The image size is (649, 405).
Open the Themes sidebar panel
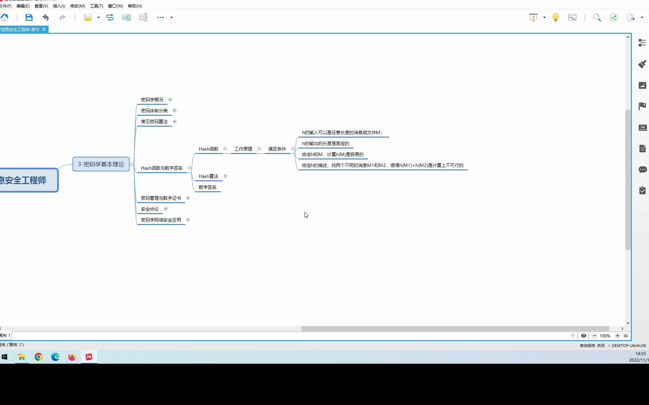pos(642,128)
